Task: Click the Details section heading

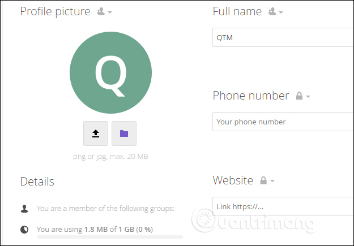Action: [x=37, y=182]
